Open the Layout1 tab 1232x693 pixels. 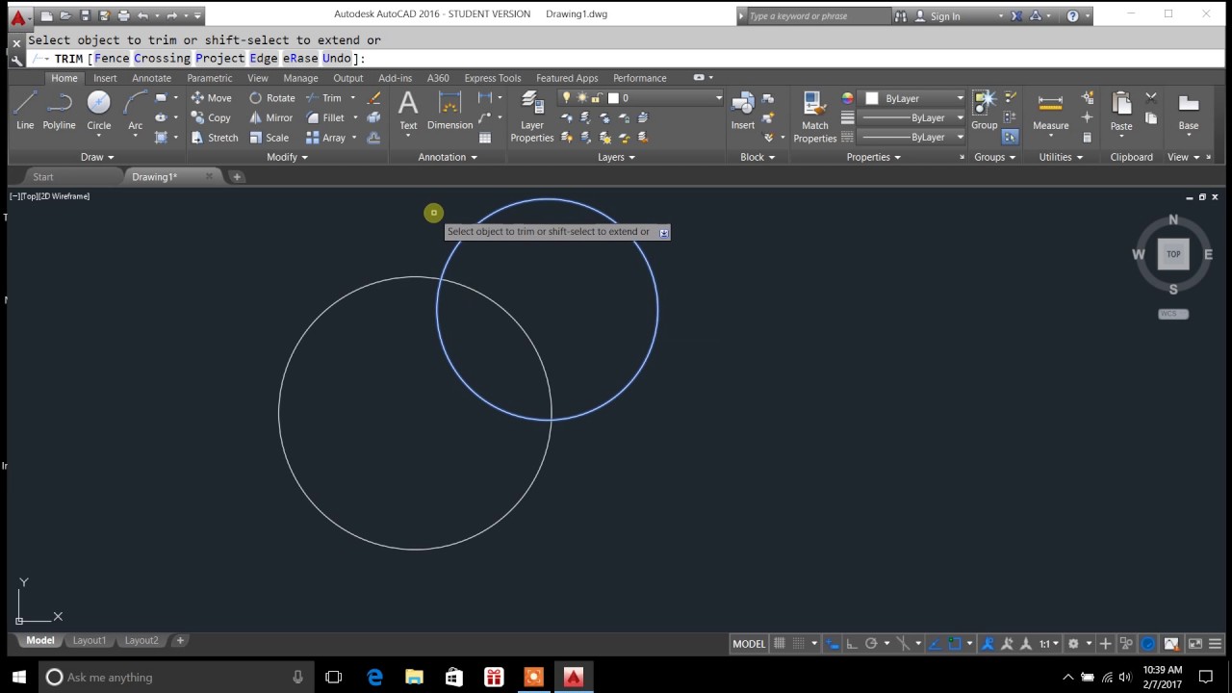tap(90, 640)
